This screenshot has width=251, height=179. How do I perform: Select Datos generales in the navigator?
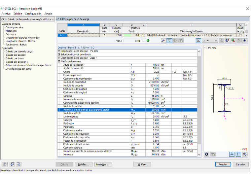click(x=14, y=27)
